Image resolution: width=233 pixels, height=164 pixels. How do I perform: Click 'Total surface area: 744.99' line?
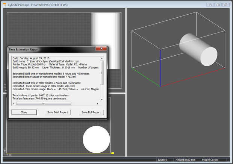point(40,99)
